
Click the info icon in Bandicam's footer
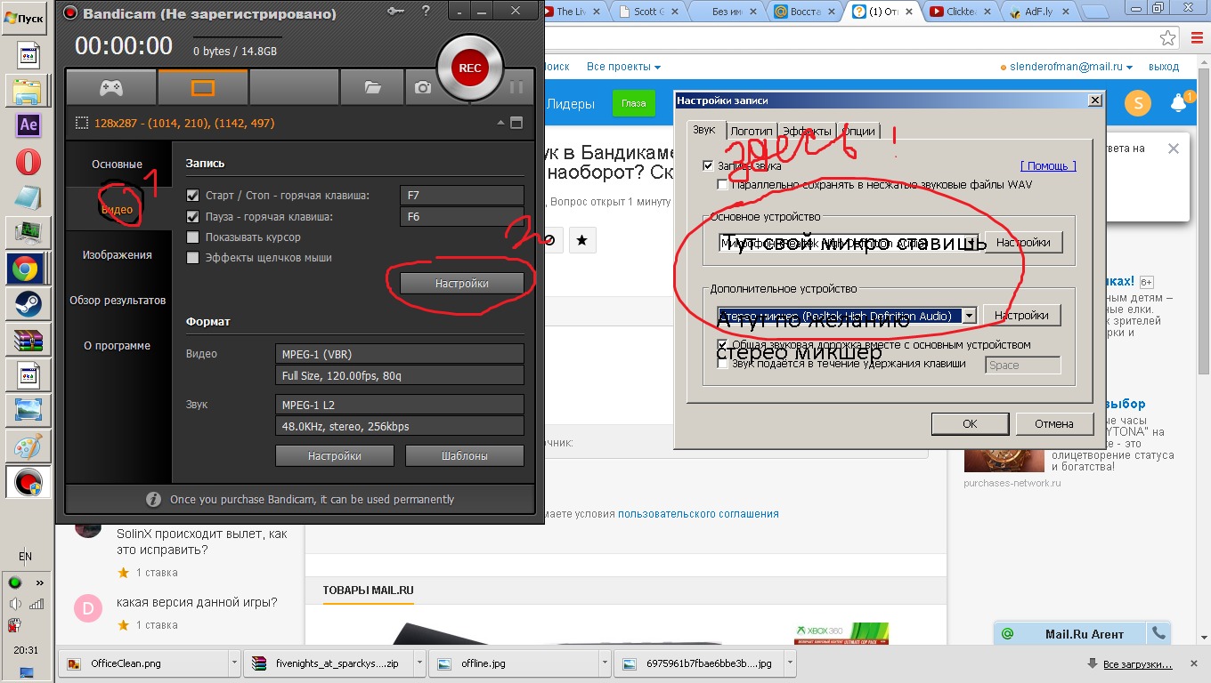(x=153, y=500)
